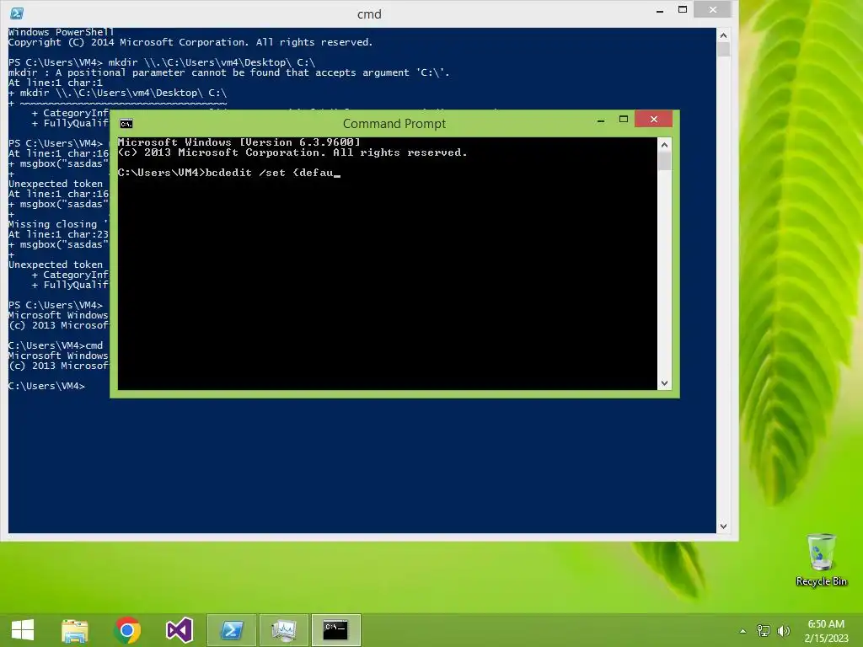This screenshot has width=863, height=647.
Task: Click the 'PS C:\Users\VM4> mkdir' command line
Action: click(x=162, y=62)
